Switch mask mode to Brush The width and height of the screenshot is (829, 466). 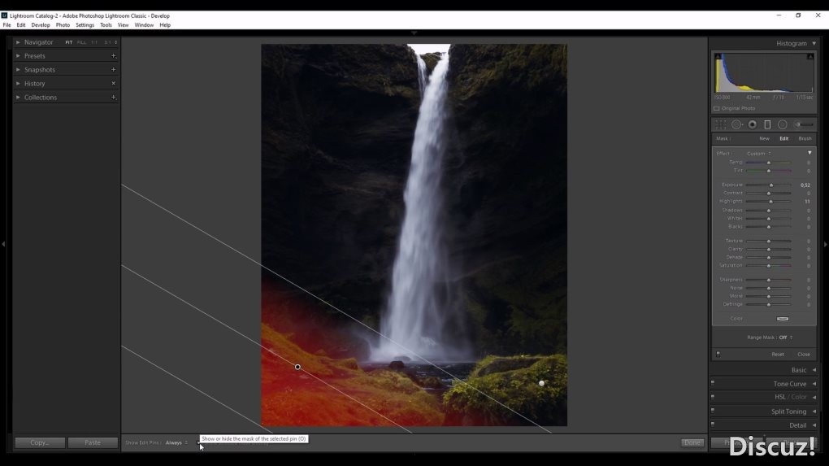pyautogui.click(x=805, y=138)
